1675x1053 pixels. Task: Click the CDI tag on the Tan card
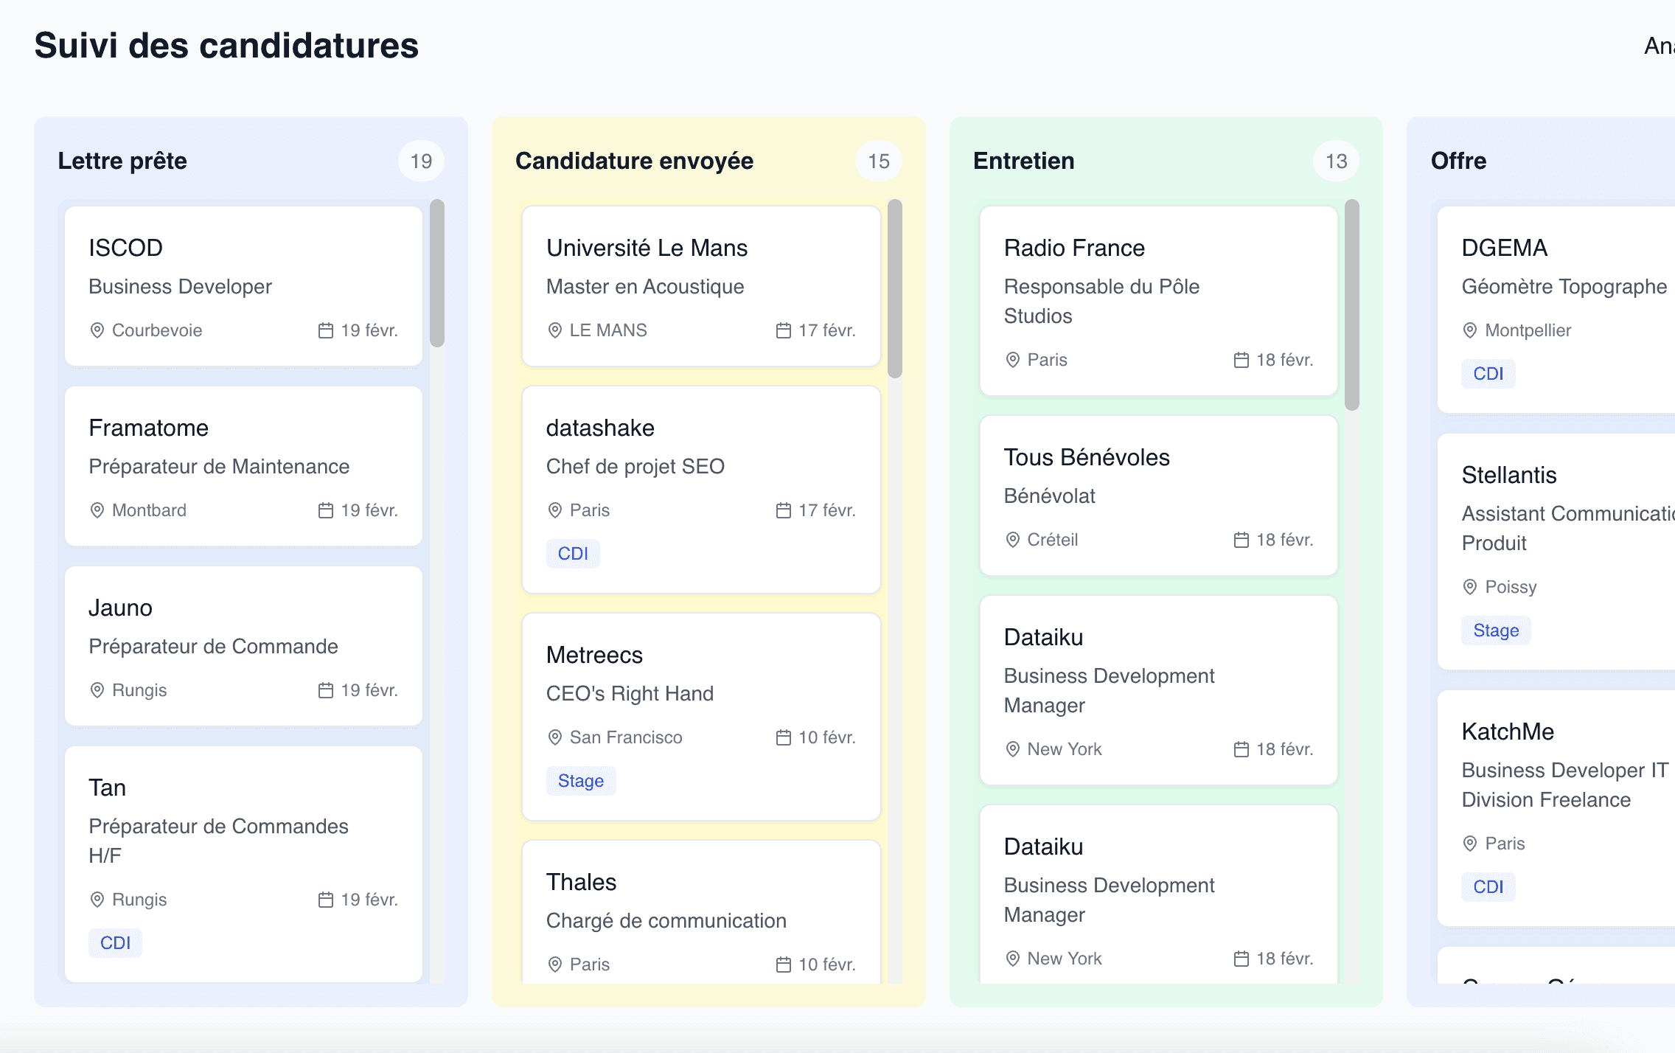[115, 943]
